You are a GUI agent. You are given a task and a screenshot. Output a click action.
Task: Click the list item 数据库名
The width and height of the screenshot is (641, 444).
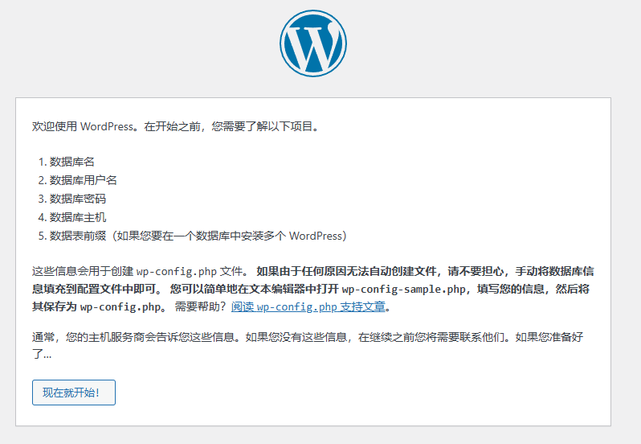pos(72,162)
